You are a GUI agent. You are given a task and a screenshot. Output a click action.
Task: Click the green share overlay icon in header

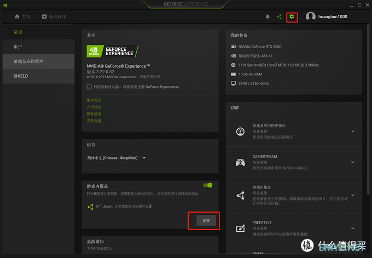click(x=280, y=16)
